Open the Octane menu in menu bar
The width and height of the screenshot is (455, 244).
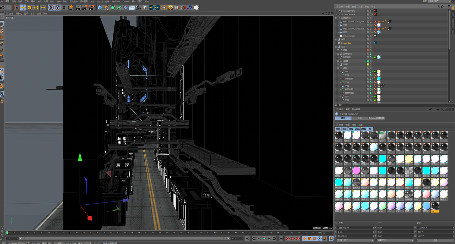coord(126,1)
